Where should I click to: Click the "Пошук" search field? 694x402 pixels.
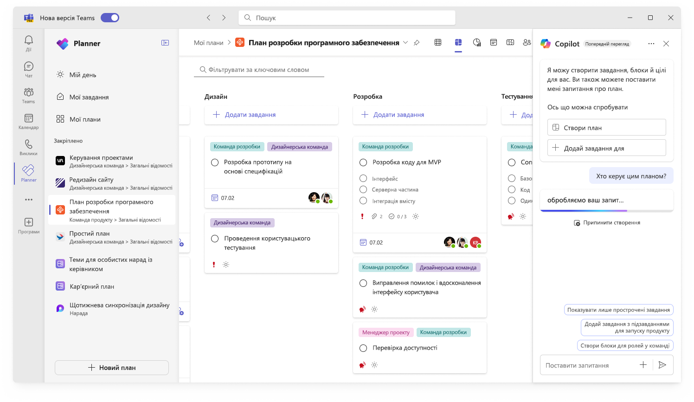tap(347, 18)
